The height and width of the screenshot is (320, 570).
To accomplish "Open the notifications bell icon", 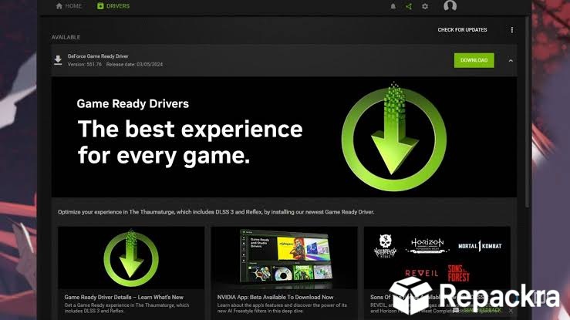I will [393, 6].
